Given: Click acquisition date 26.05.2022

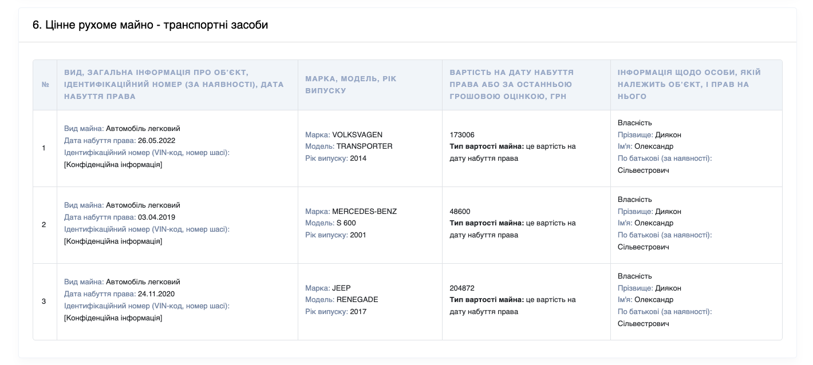Looking at the screenshot, I should coord(156,141).
